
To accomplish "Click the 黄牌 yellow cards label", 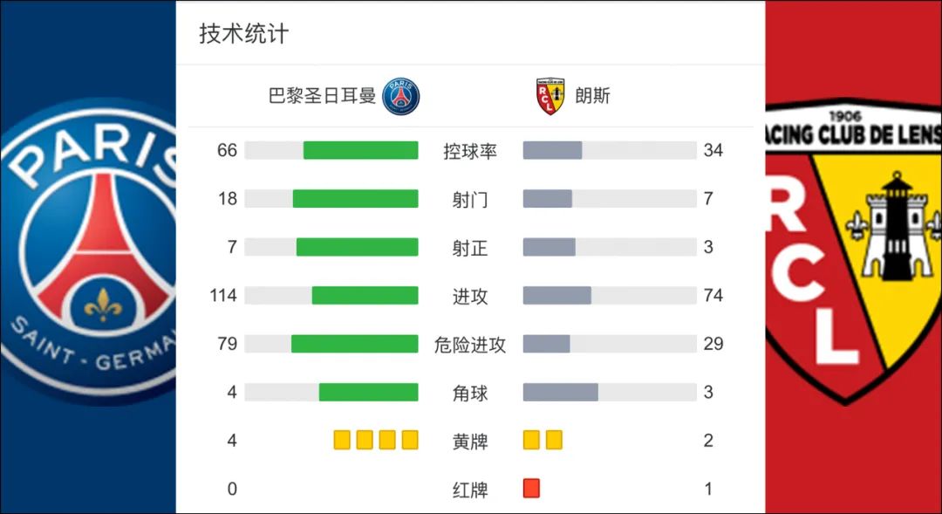I will [x=470, y=442].
